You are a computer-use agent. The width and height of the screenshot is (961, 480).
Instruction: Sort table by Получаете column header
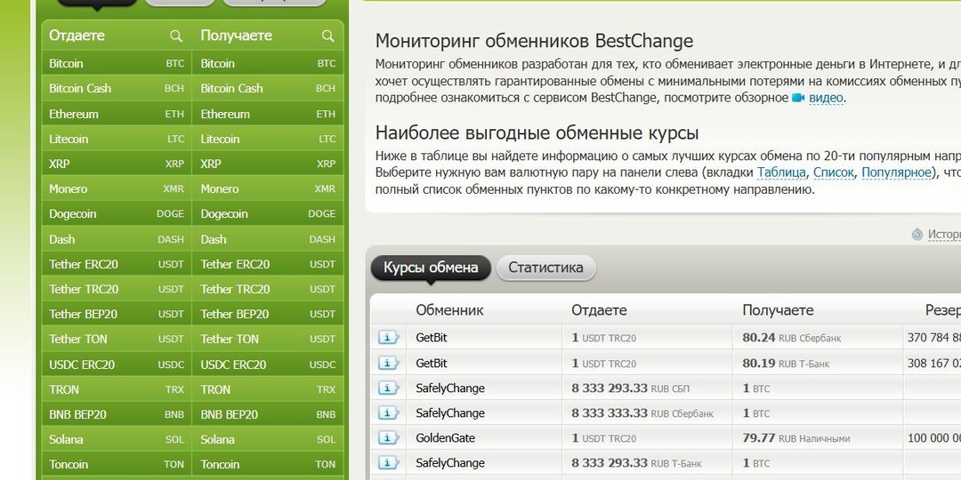[x=778, y=310]
